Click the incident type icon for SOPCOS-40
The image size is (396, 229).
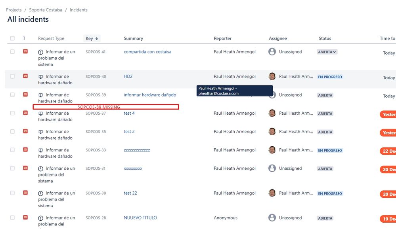click(25, 76)
